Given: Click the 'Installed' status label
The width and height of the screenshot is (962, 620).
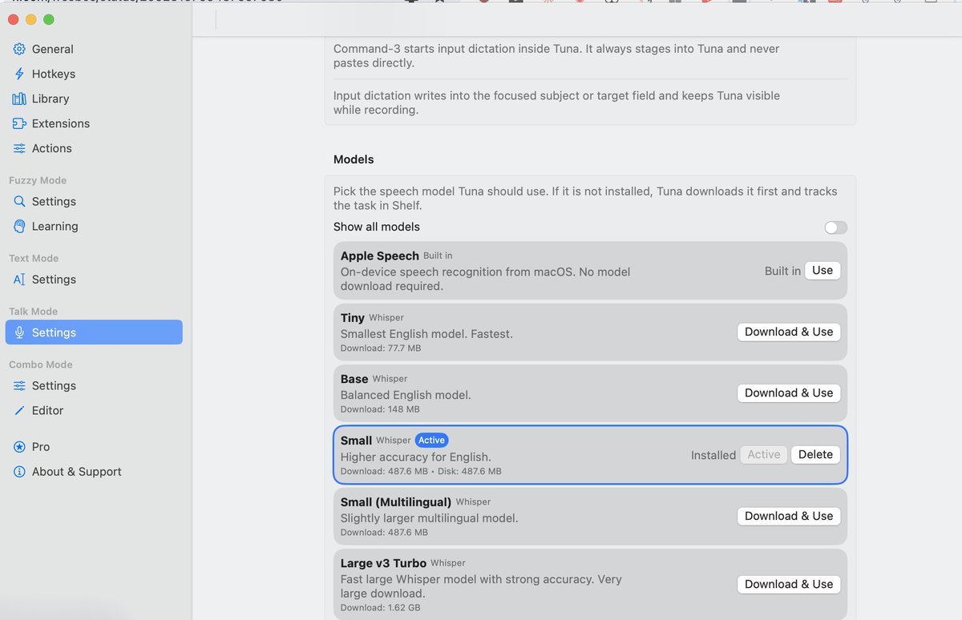Looking at the screenshot, I should pos(713,455).
